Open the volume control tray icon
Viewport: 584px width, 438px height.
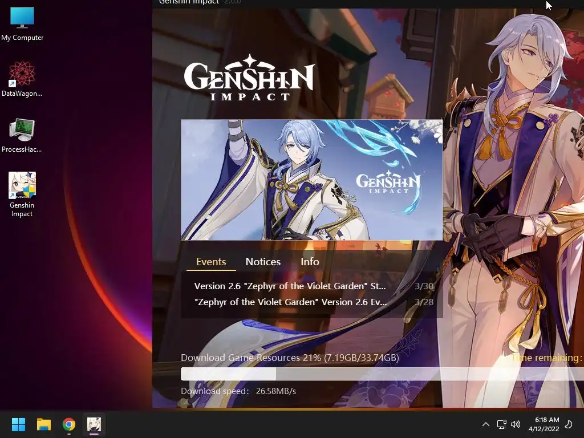click(x=516, y=424)
